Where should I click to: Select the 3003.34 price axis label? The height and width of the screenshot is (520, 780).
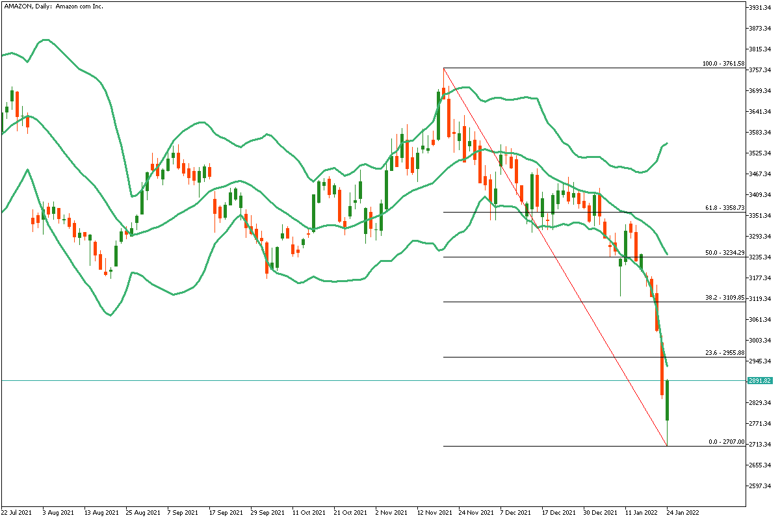tap(760, 341)
